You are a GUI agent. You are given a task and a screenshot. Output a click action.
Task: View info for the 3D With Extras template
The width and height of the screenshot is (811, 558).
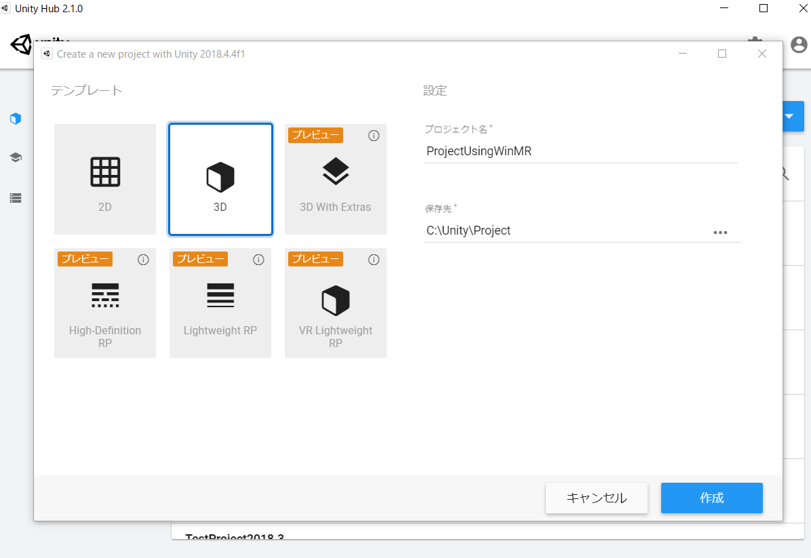(x=374, y=136)
